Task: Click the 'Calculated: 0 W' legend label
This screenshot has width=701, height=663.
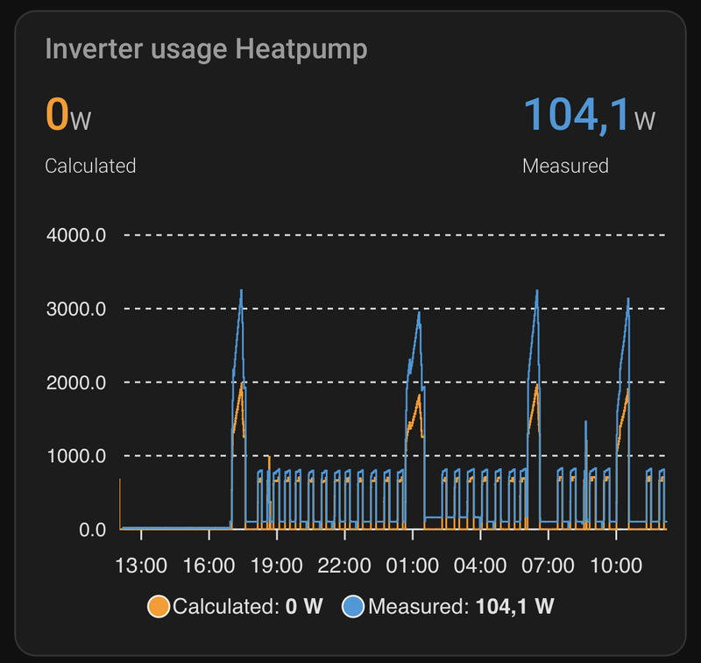Action: point(247,606)
